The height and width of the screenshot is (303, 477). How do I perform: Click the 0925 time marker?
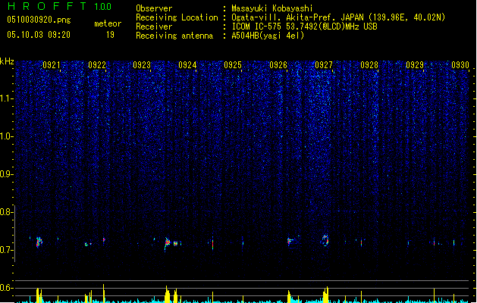[x=233, y=65]
